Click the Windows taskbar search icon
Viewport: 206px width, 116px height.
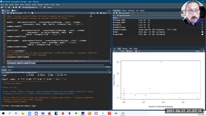(10, 113)
